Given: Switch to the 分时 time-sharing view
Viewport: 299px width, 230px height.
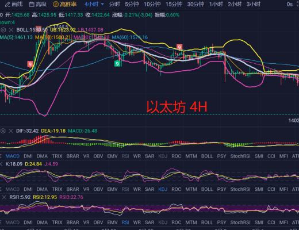Looking at the screenshot, I should pyautogui.click(x=114, y=4).
